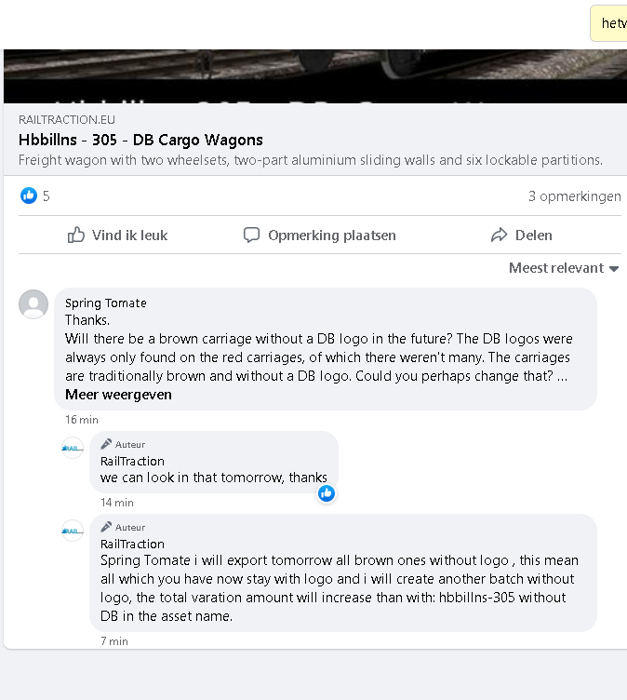Open the Meest relevant sorting dropdown
The image size is (627, 700).
pyautogui.click(x=564, y=268)
